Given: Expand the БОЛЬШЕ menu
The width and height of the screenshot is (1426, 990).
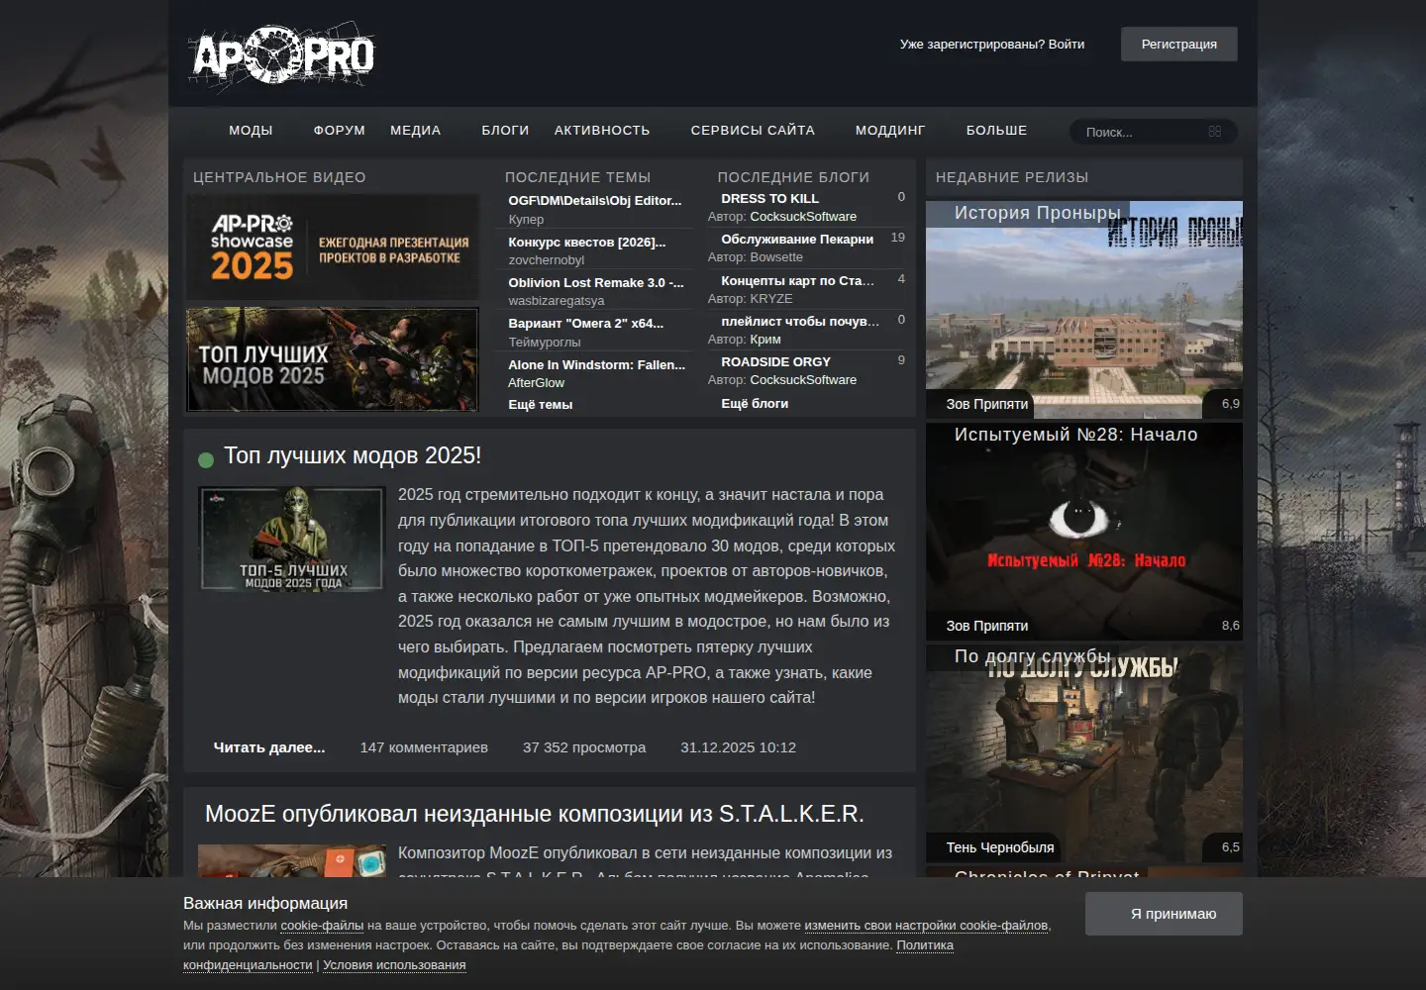Looking at the screenshot, I should tap(996, 131).
